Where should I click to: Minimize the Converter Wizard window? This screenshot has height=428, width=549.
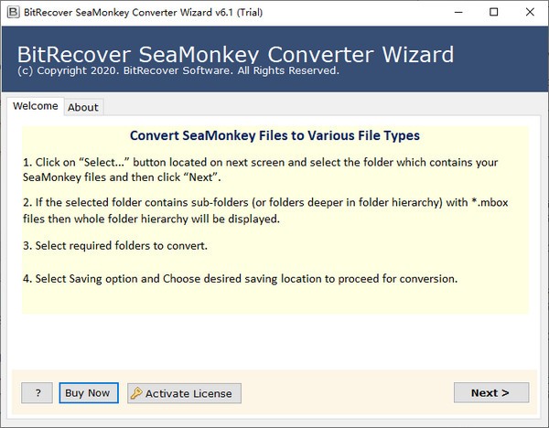[x=458, y=12]
